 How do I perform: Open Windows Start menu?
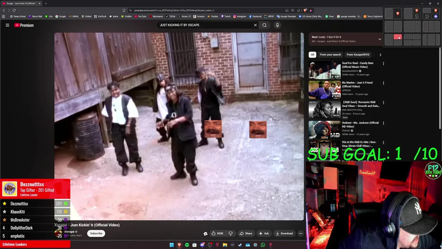click(x=172, y=245)
